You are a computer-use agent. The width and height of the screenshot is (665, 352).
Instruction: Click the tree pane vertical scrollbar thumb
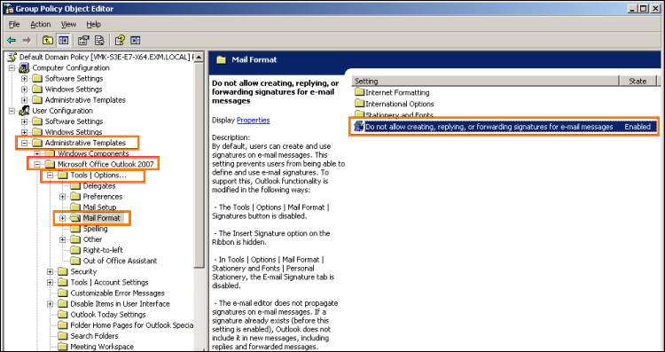(x=199, y=165)
